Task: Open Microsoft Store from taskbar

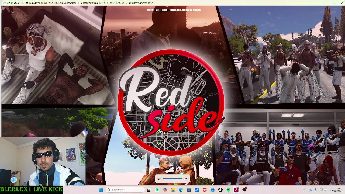Action: [x=189, y=190]
